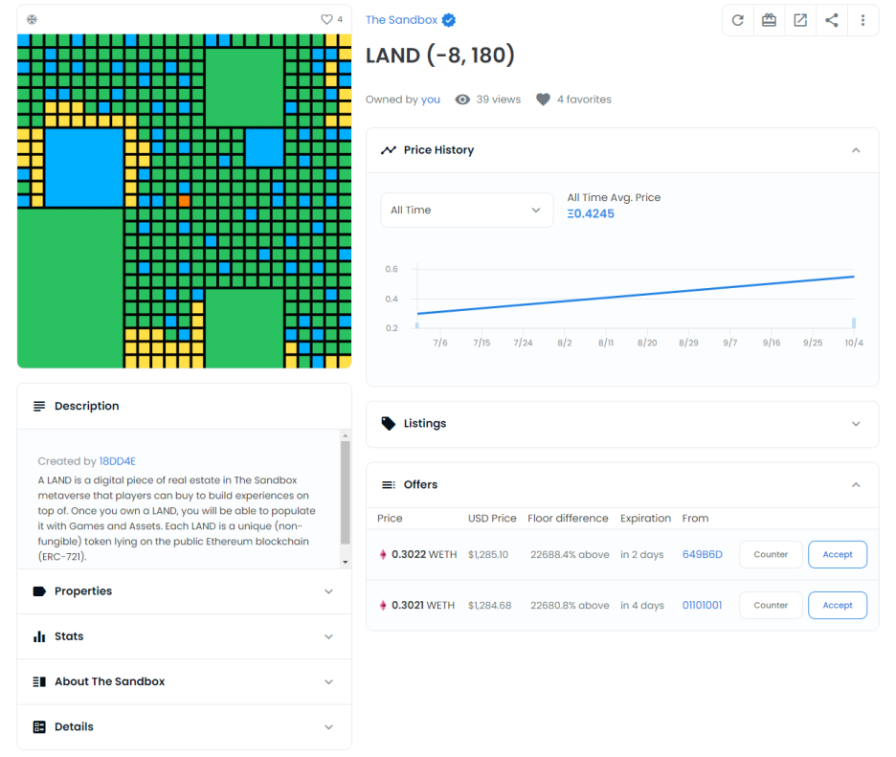The width and height of the screenshot is (896, 757).
Task: Click the blue verified badge
Action: (449, 20)
